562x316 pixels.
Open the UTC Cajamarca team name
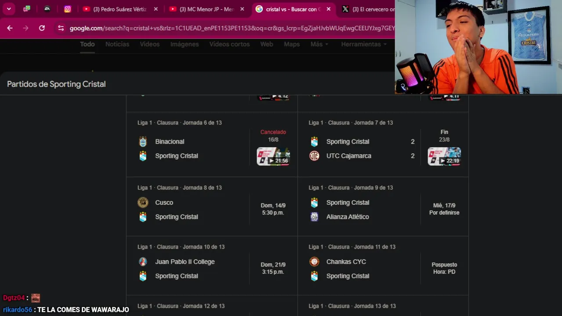(349, 156)
